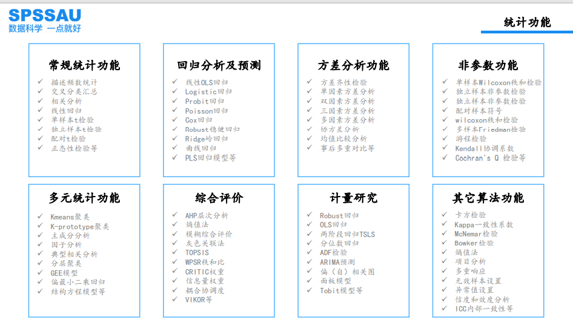This screenshot has height=326, width=573.
Task: Click the SPSSAU logo
Action: tap(45, 21)
